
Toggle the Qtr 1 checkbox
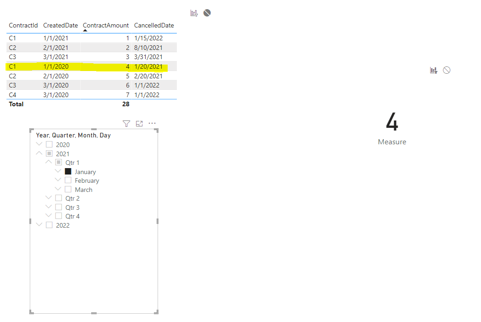click(x=59, y=162)
